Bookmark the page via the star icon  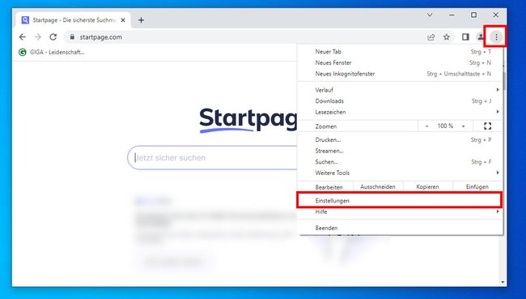click(447, 37)
